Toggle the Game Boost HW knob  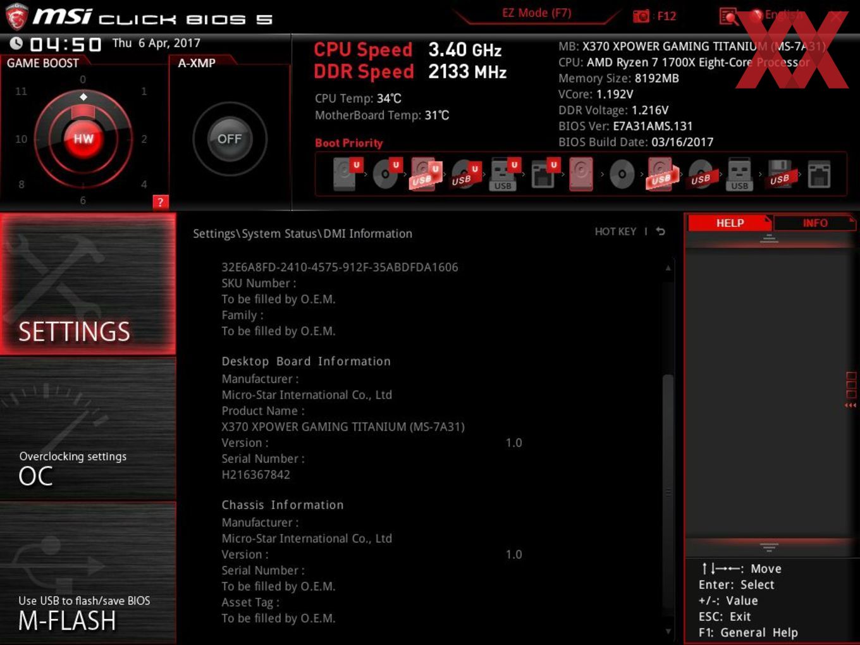83,138
